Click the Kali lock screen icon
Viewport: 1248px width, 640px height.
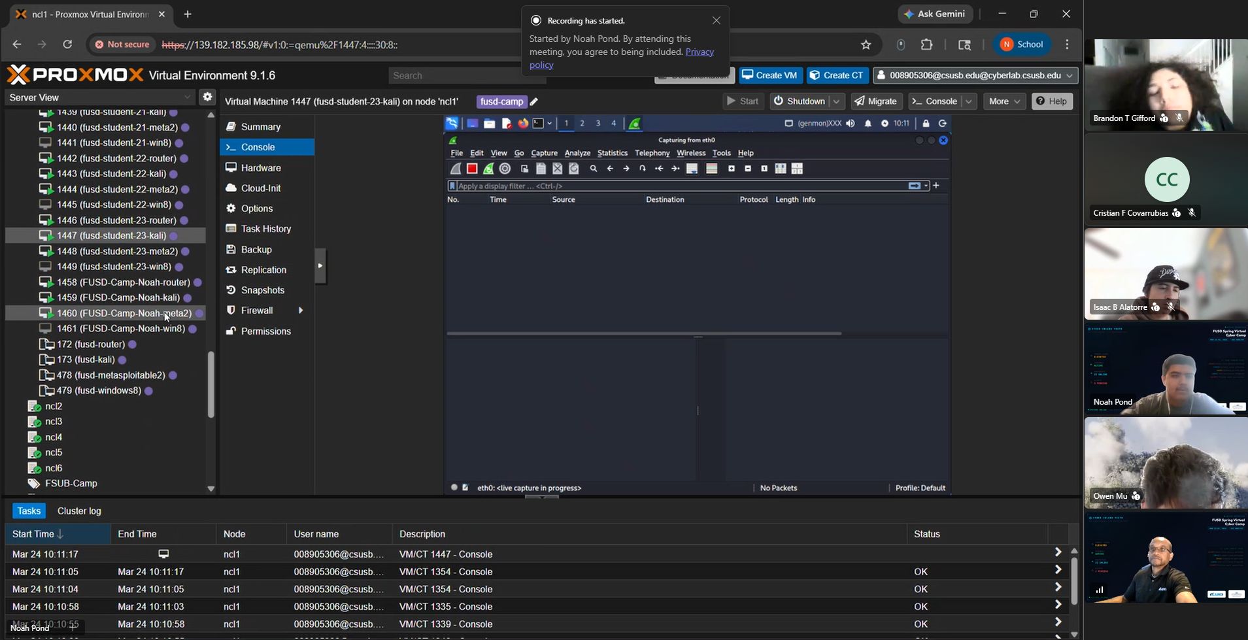tap(926, 124)
